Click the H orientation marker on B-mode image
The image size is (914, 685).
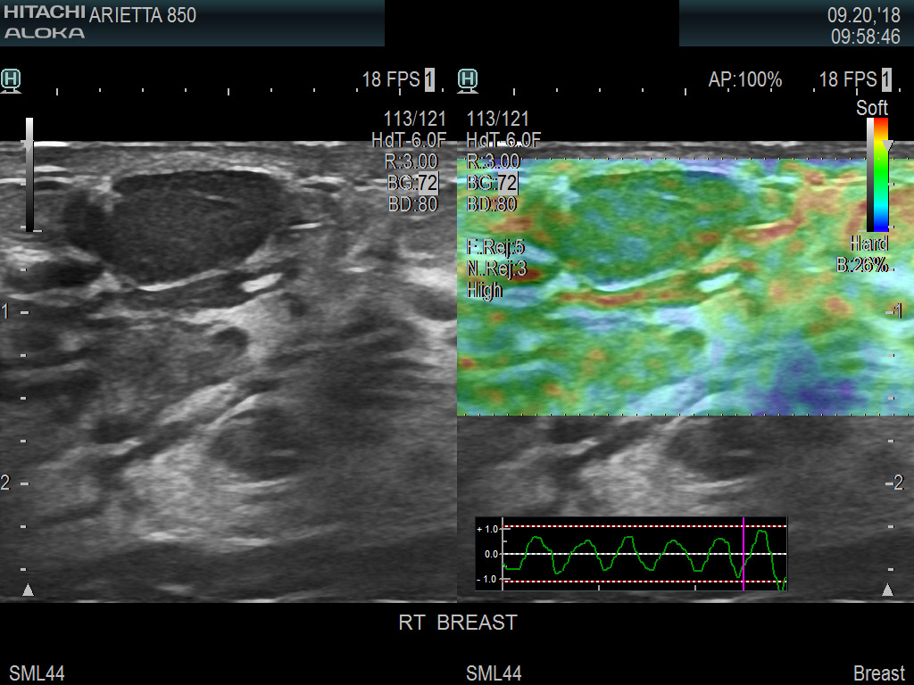(x=9, y=78)
